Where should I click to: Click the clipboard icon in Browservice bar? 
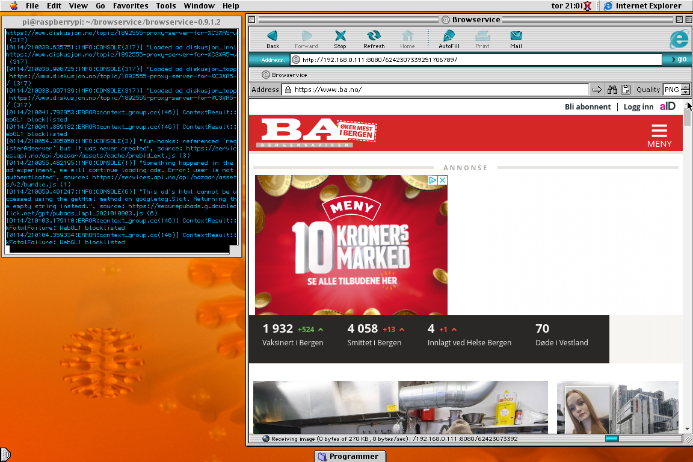tap(626, 90)
